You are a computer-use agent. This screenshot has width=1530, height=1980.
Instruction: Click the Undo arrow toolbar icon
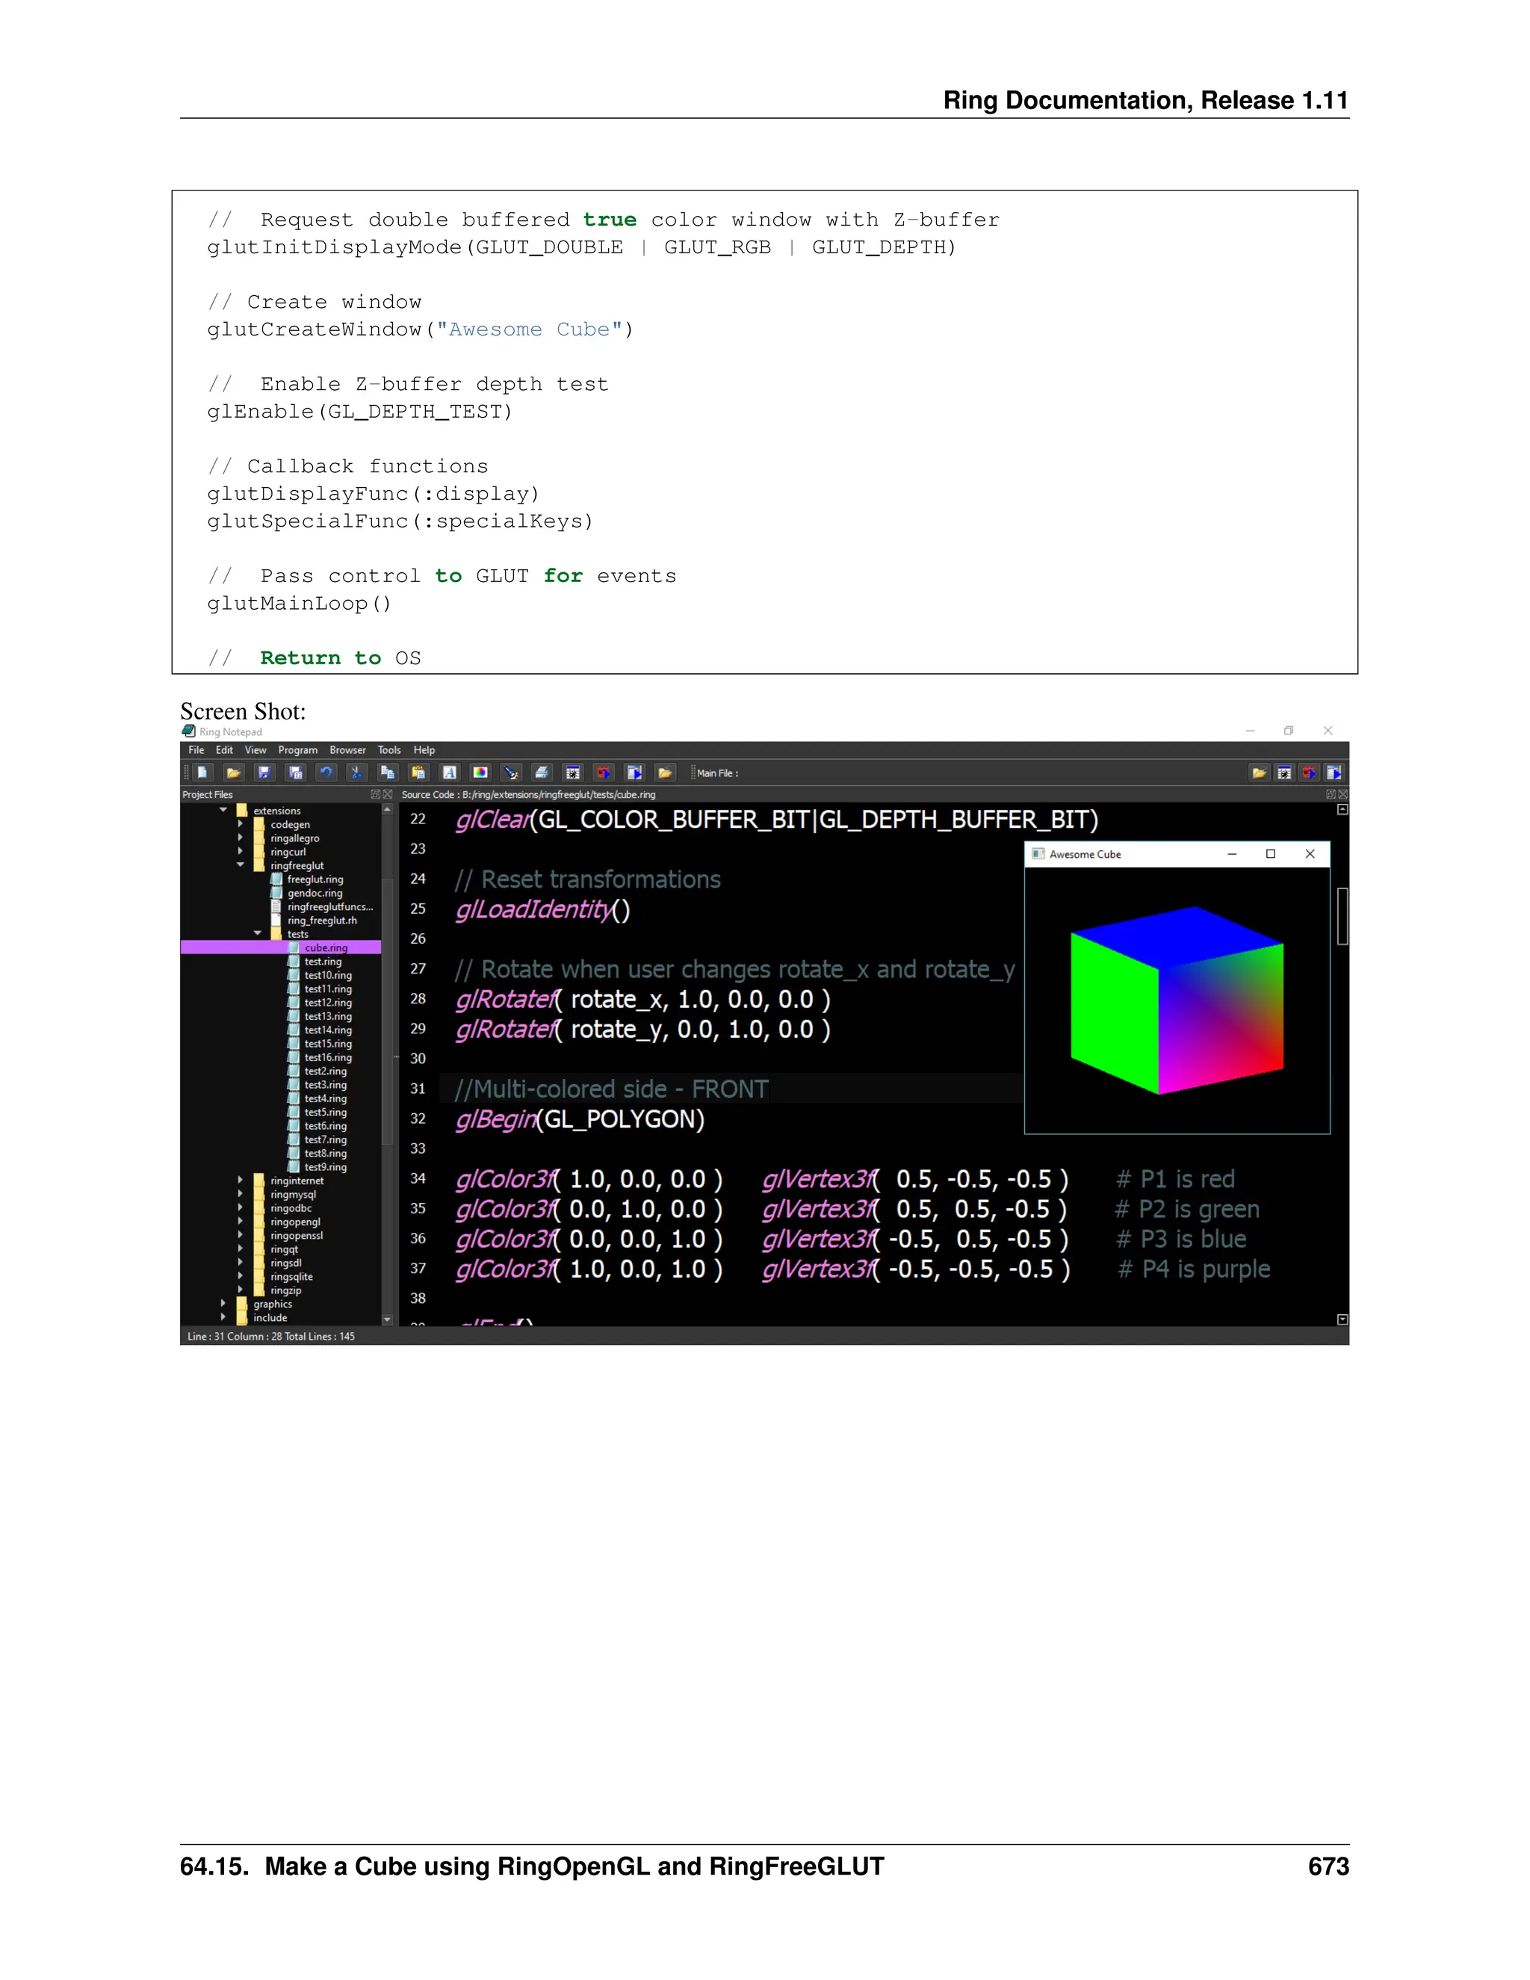click(x=326, y=773)
